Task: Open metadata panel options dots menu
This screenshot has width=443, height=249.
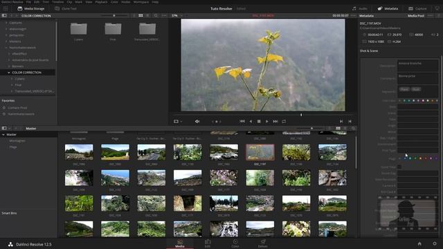Action: pyautogui.click(x=431, y=15)
